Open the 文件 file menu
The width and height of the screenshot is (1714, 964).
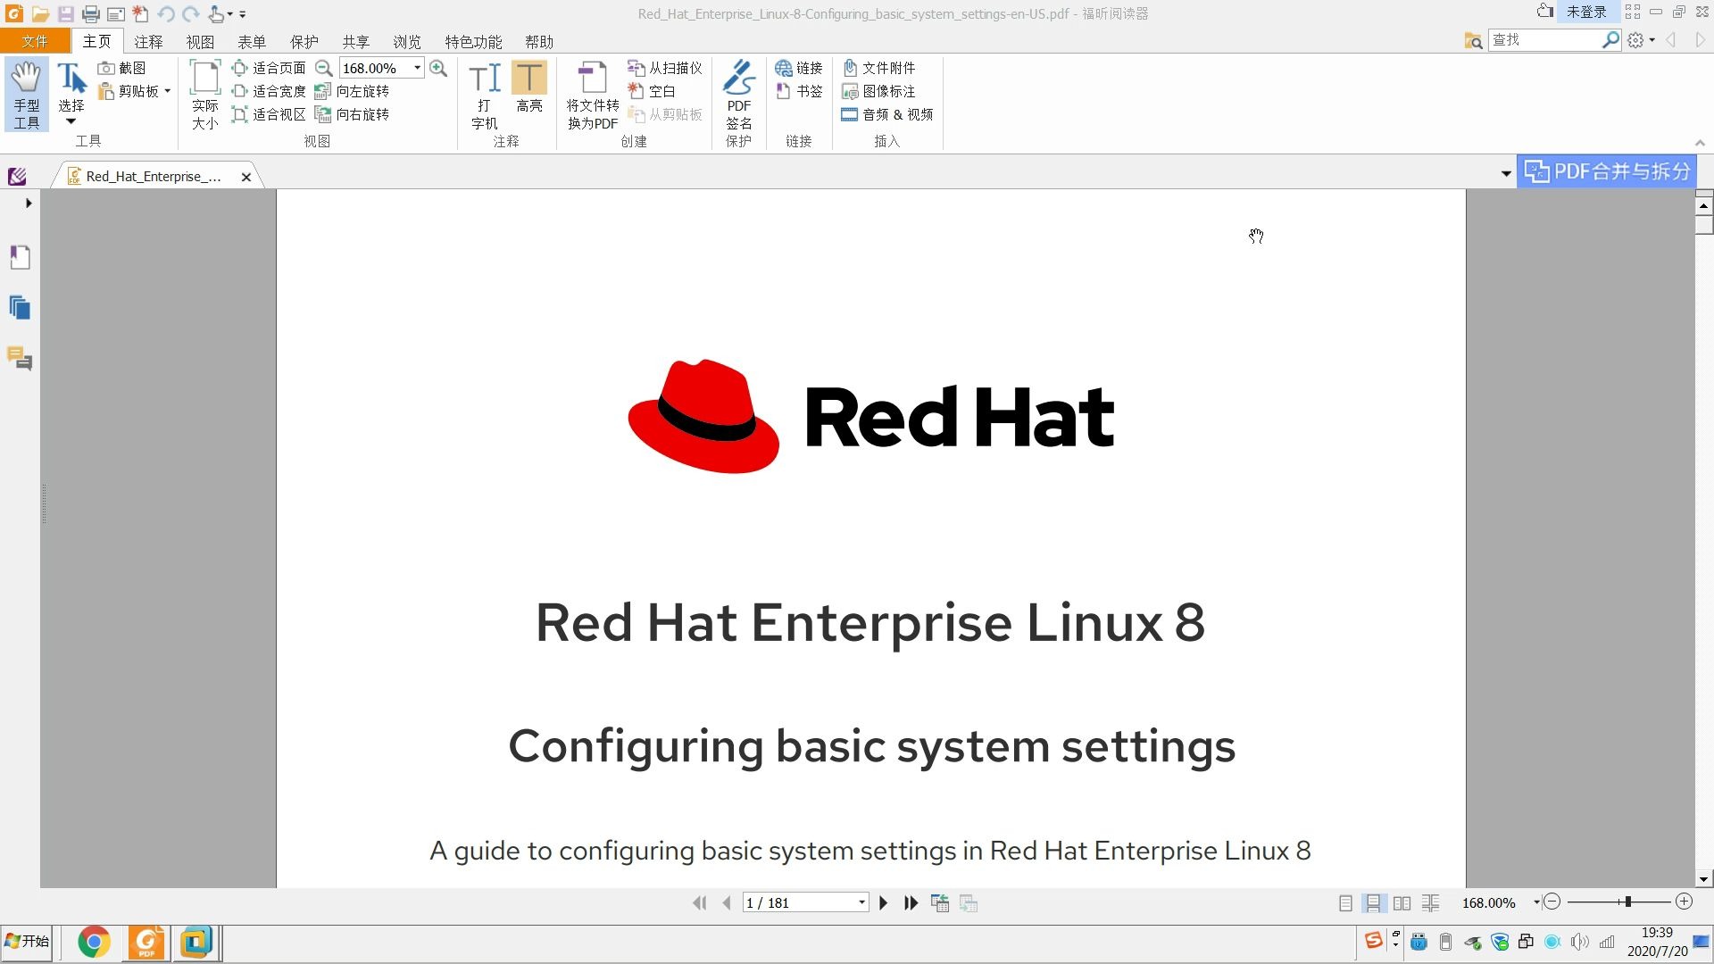(35, 41)
